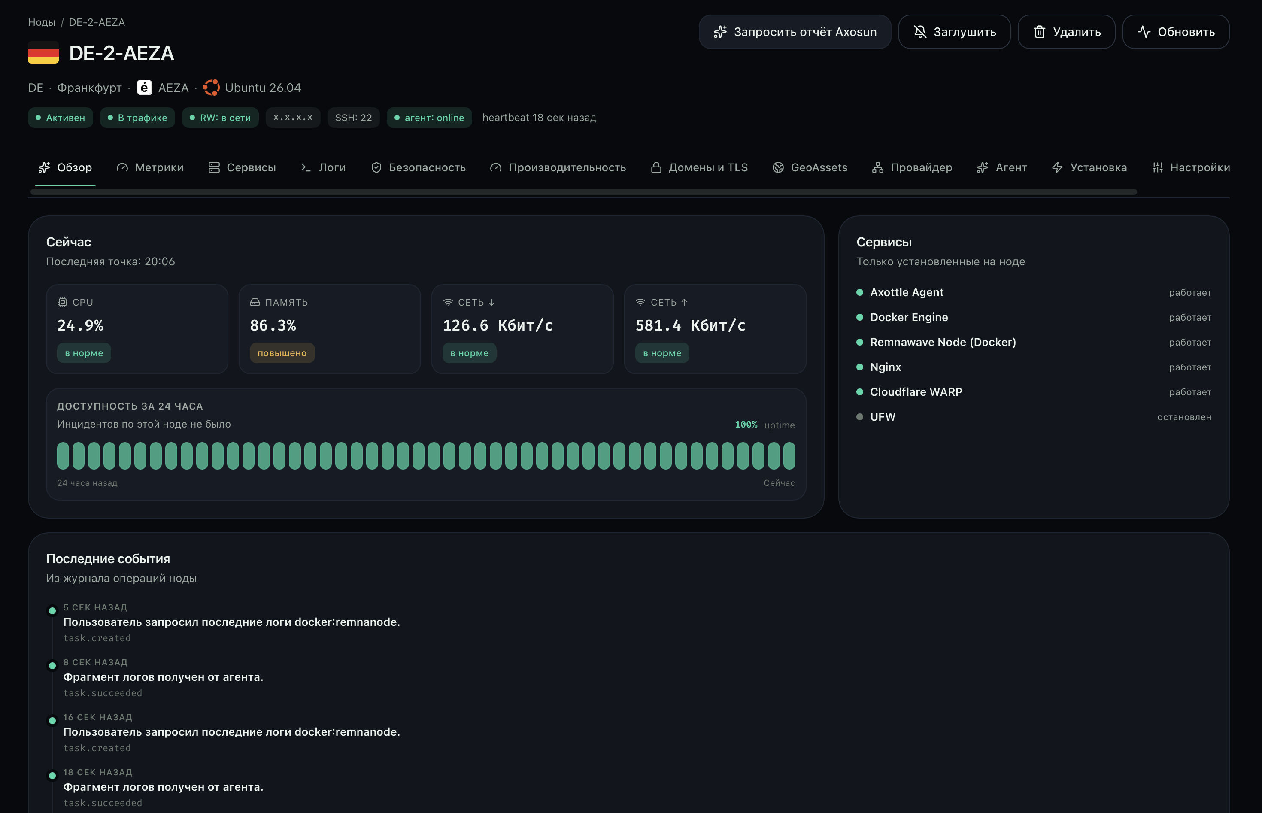This screenshot has width=1262, height=813.
Task: Click the SSH: 22 badge
Action: pyautogui.click(x=354, y=118)
